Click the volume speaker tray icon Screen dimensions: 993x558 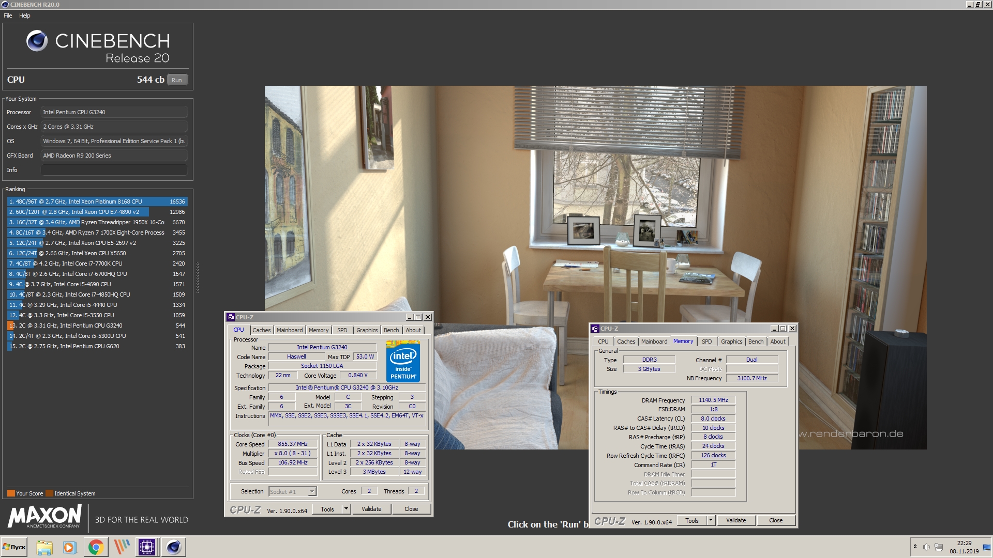pyautogui.click(x=926, y=547)
